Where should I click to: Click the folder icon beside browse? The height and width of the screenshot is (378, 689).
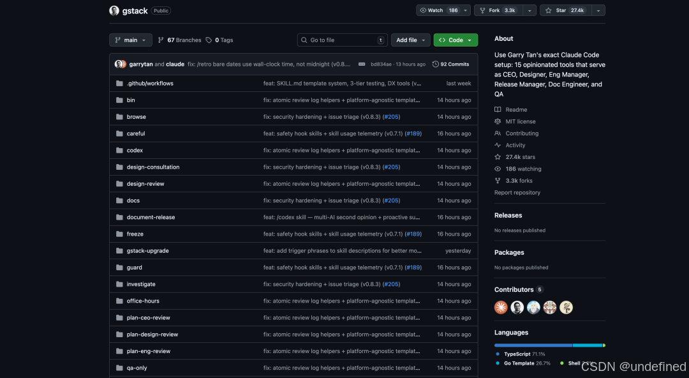click(119, 117)
